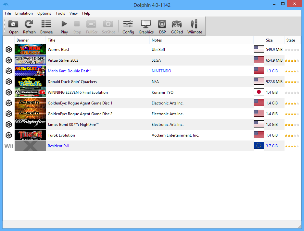Click the Donald Duck Goin' Quackers banner

point(30,81)
